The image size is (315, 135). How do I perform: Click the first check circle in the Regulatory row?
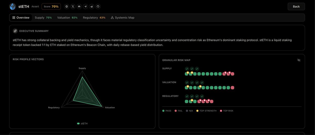click(187, 96)
